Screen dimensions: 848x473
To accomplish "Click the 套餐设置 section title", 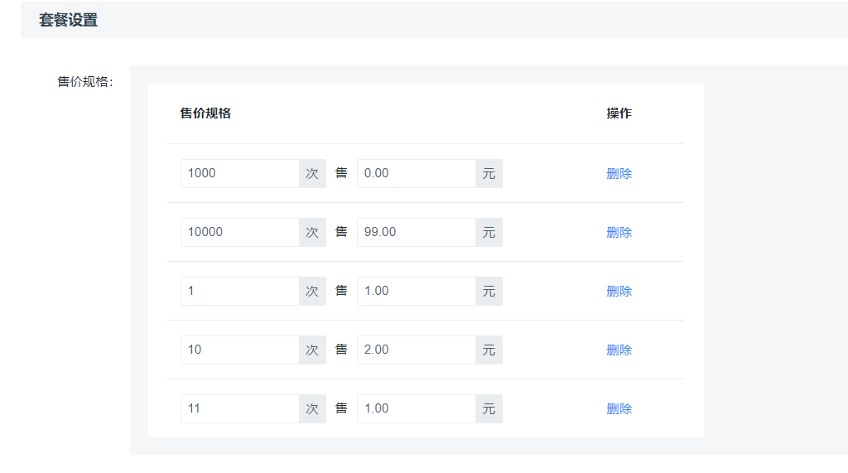I will [x=68, y=20].
